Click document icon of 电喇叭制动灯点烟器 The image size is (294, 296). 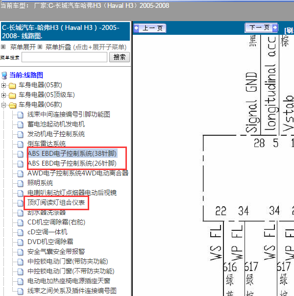point(21,193)
